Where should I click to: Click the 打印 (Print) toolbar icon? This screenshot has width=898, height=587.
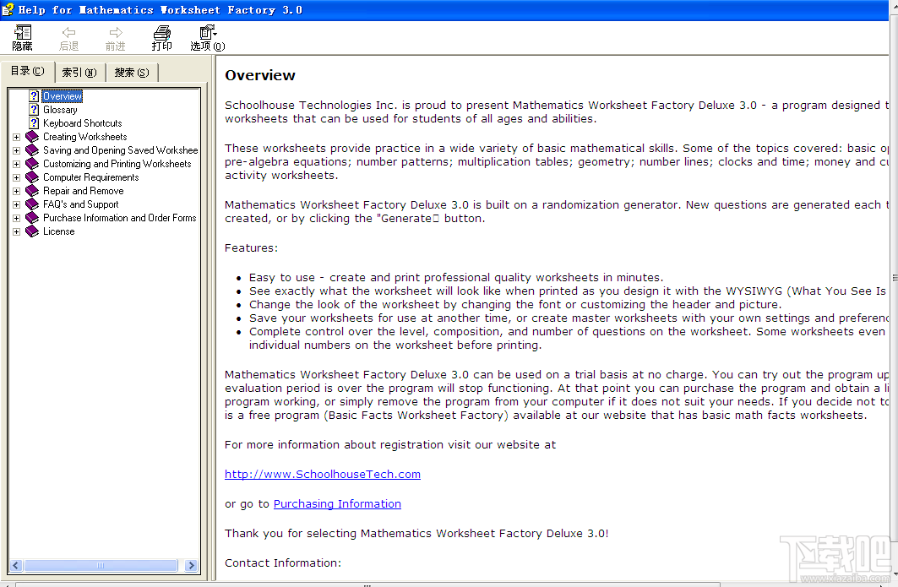point(161,37)
